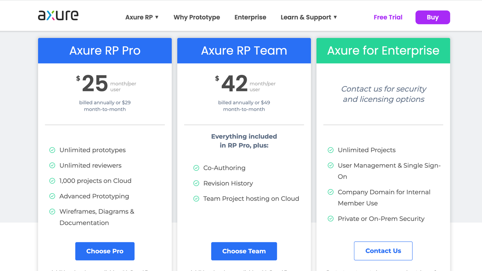Expand the Axure RP dropdown menu
482x271 pixels.
tap(142, 17)
